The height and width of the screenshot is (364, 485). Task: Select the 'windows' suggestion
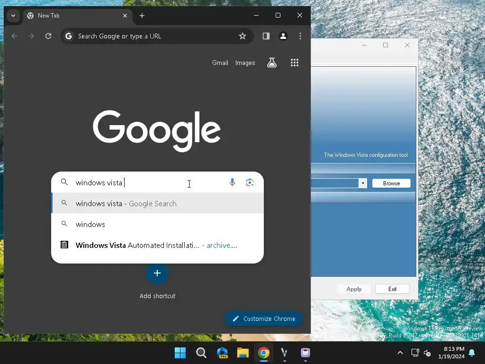click(157, 224)
